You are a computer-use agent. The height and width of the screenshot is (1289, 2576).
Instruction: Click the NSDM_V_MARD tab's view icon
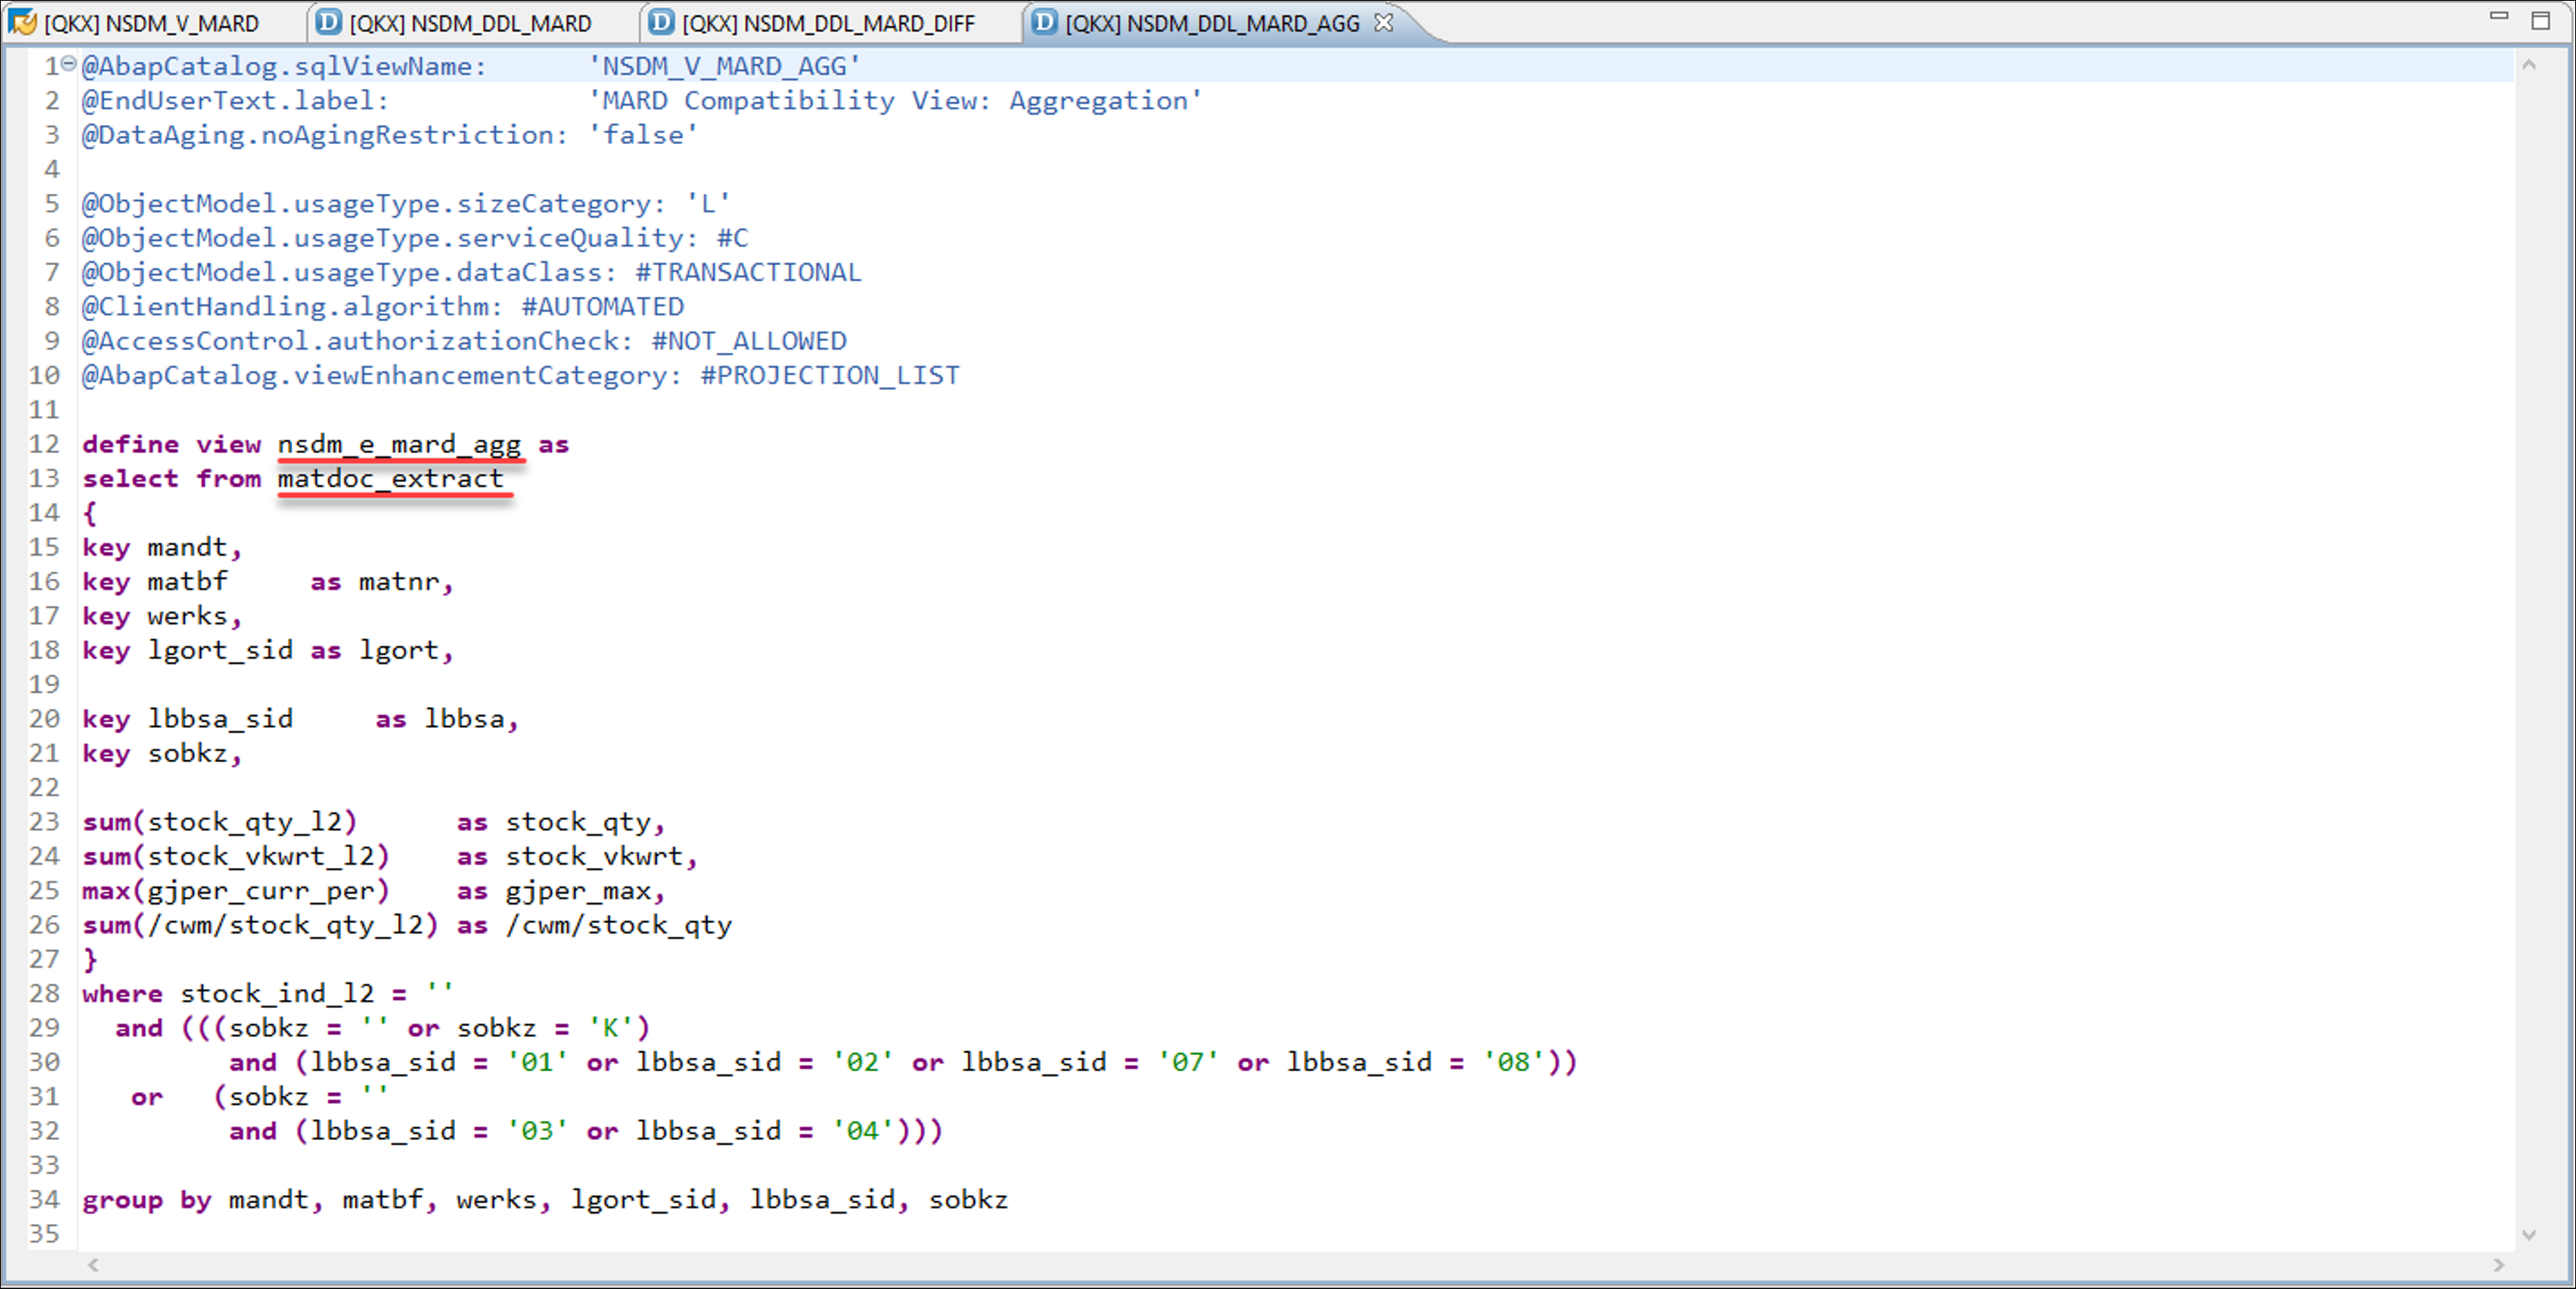point(22,22)
